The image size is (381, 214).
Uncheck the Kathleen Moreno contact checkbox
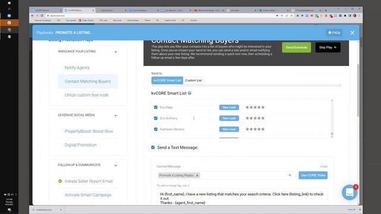tap(155, 130)
